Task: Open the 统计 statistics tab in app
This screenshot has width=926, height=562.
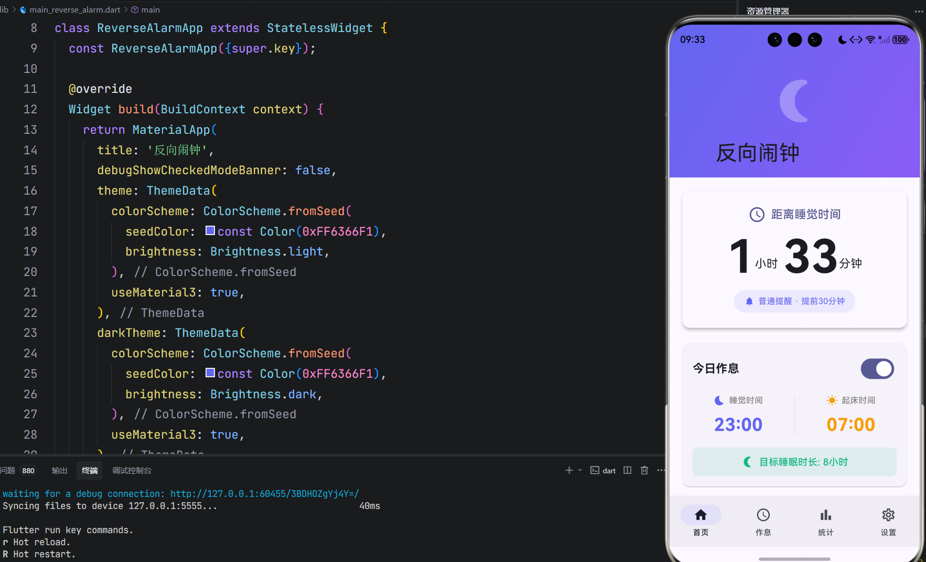Action: click(826, 522)
